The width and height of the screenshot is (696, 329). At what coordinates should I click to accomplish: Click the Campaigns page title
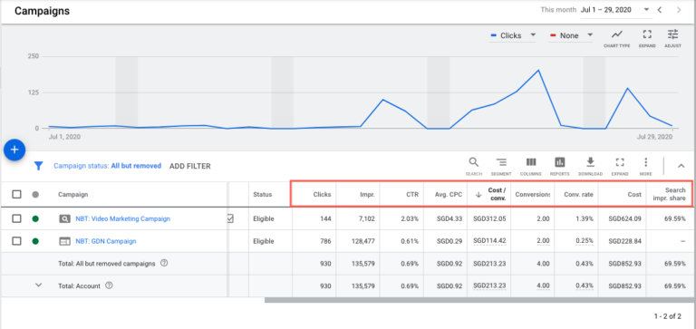pyautogui.click(x=43, y=11)
